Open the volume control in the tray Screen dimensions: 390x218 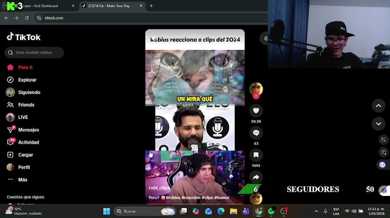[354, 211]
